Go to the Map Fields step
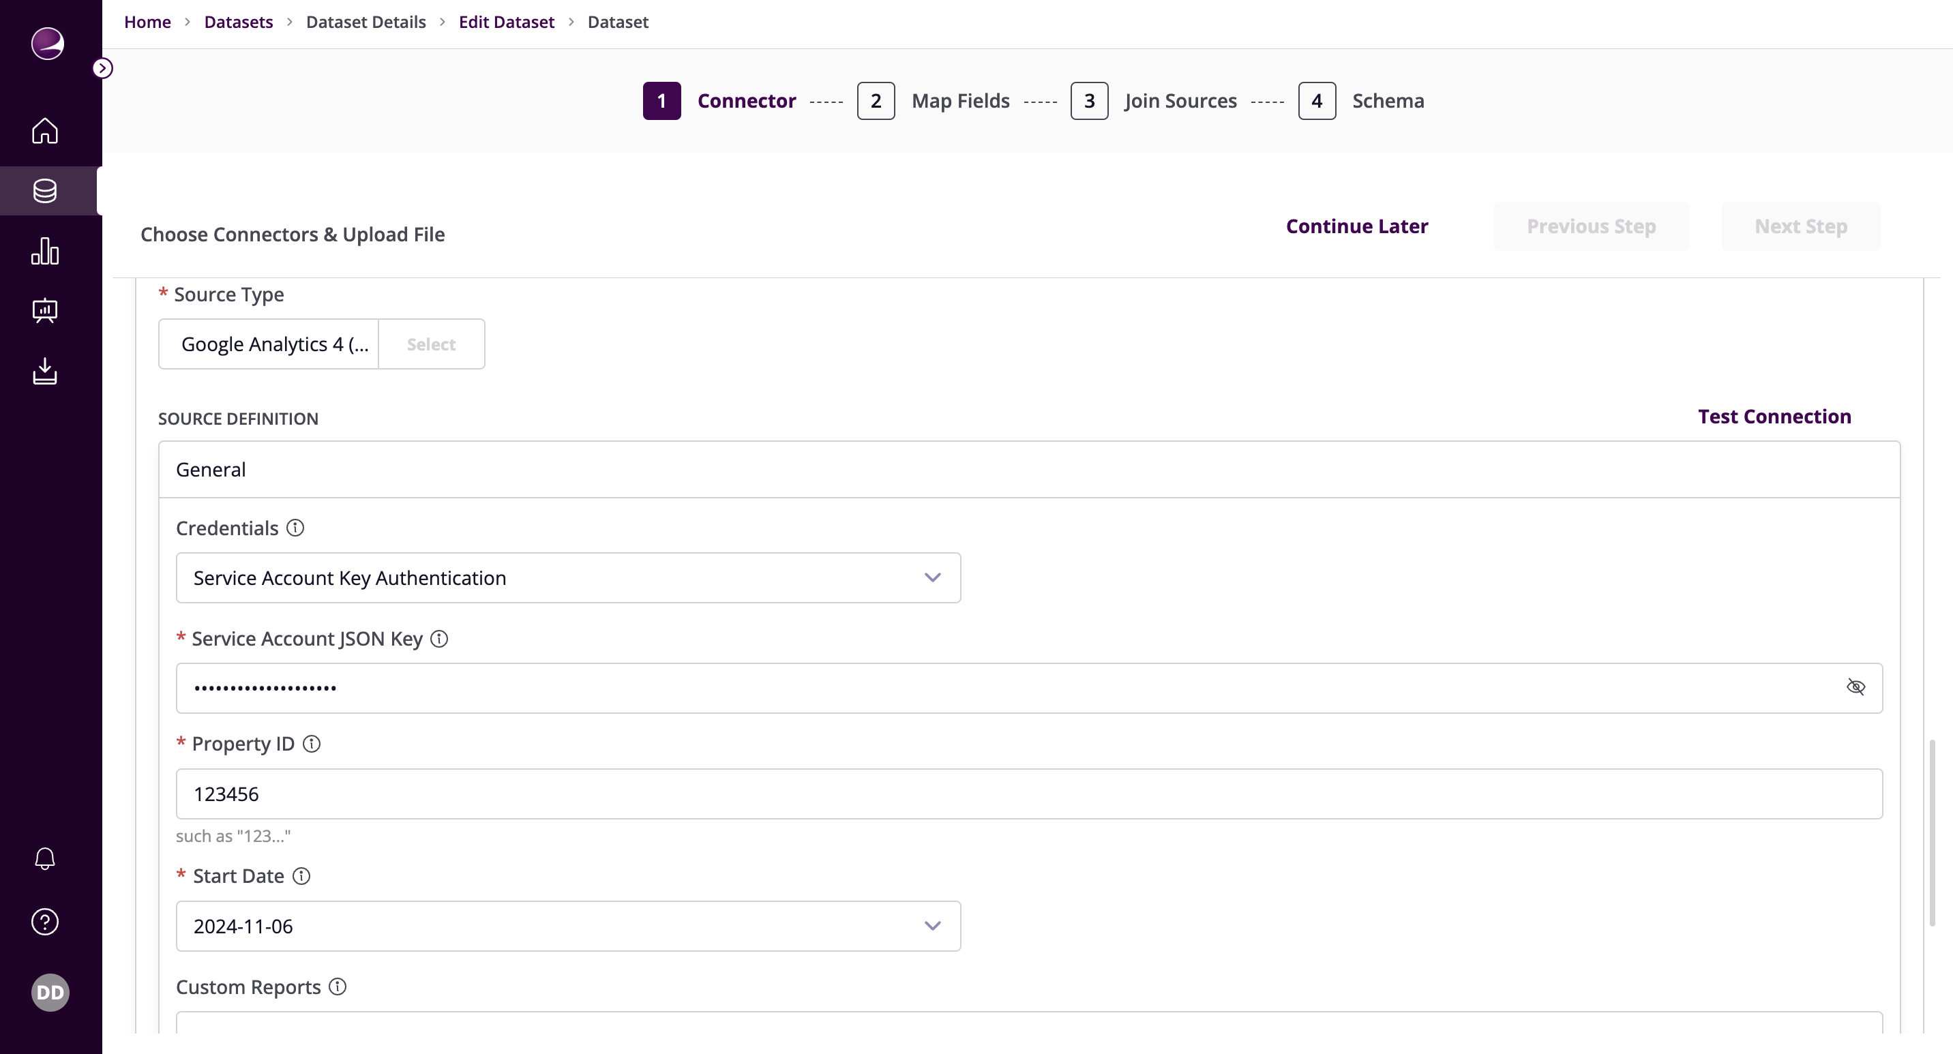Screen dimensions: 1953x1054 [x=960, y=100]
